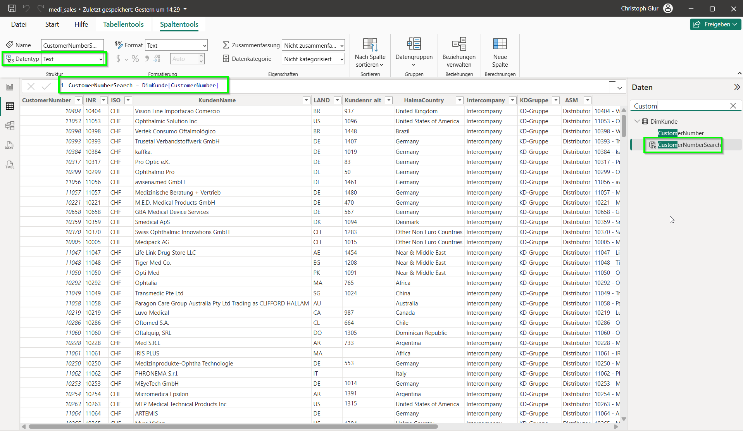The width and height of the screenshot is (743, 431).
Task: Click the decimal places Auto stepper
Action: pyautogui.click(x=202, y=59)
